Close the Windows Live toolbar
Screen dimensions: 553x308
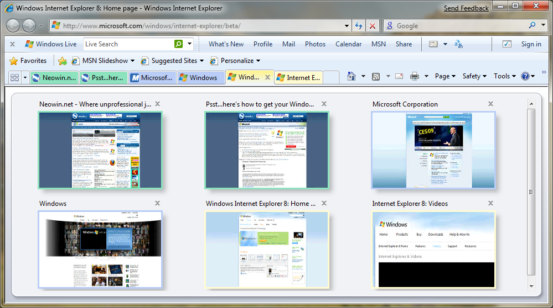12,44
